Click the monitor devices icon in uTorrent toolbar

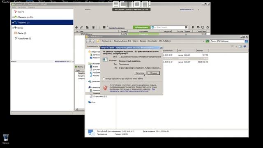pos(203,27)
